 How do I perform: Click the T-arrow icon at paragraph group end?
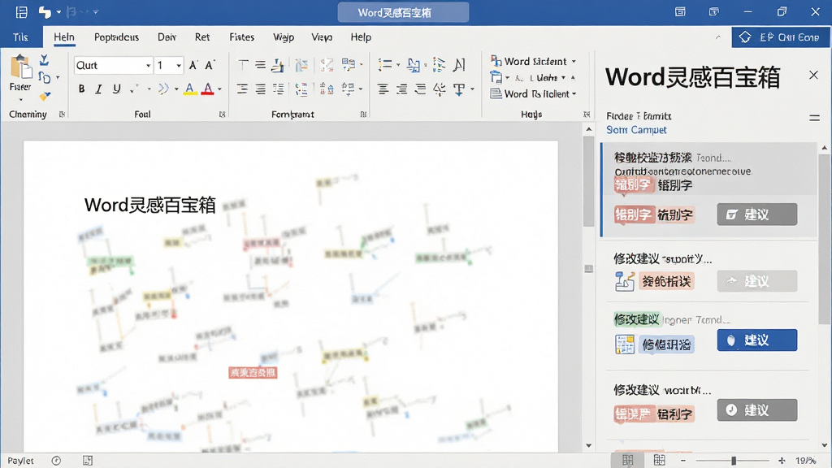(460, 89)
